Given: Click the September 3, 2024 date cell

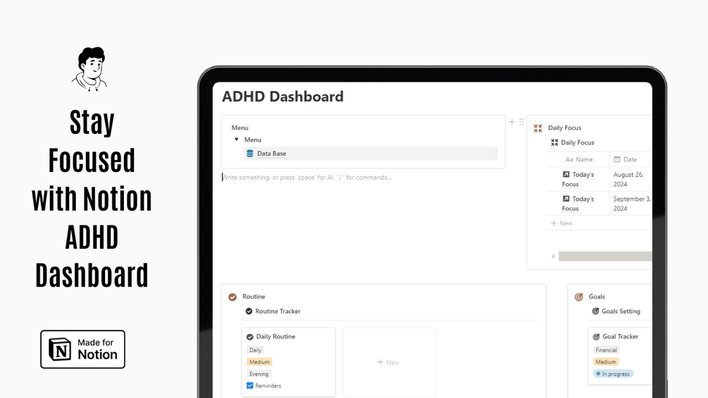Looking at the screenshot, I should pos(632,204).
